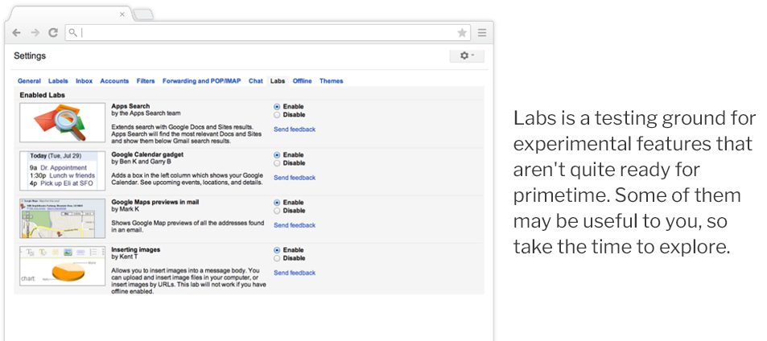
Task: Click the browser back arrow
Action: (x=17, y=33)
